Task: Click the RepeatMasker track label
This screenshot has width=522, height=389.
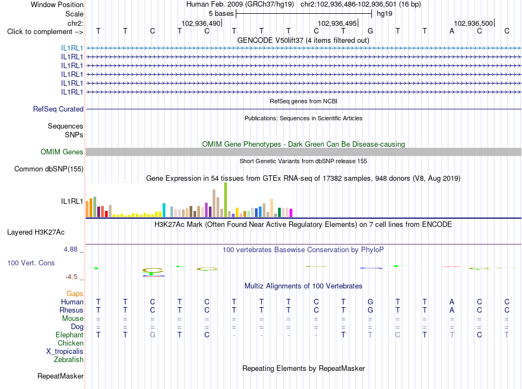Action: [x=60, y=376]
